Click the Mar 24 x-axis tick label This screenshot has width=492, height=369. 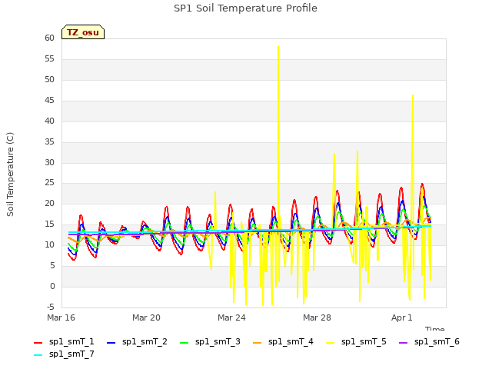click(x=231, y=317)
